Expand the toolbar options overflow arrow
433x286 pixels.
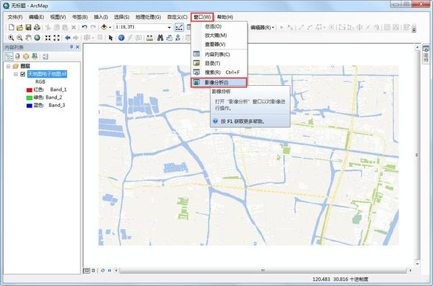click(413, 30)
